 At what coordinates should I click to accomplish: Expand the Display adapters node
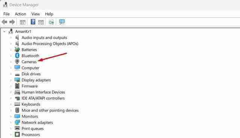[11, 80]
